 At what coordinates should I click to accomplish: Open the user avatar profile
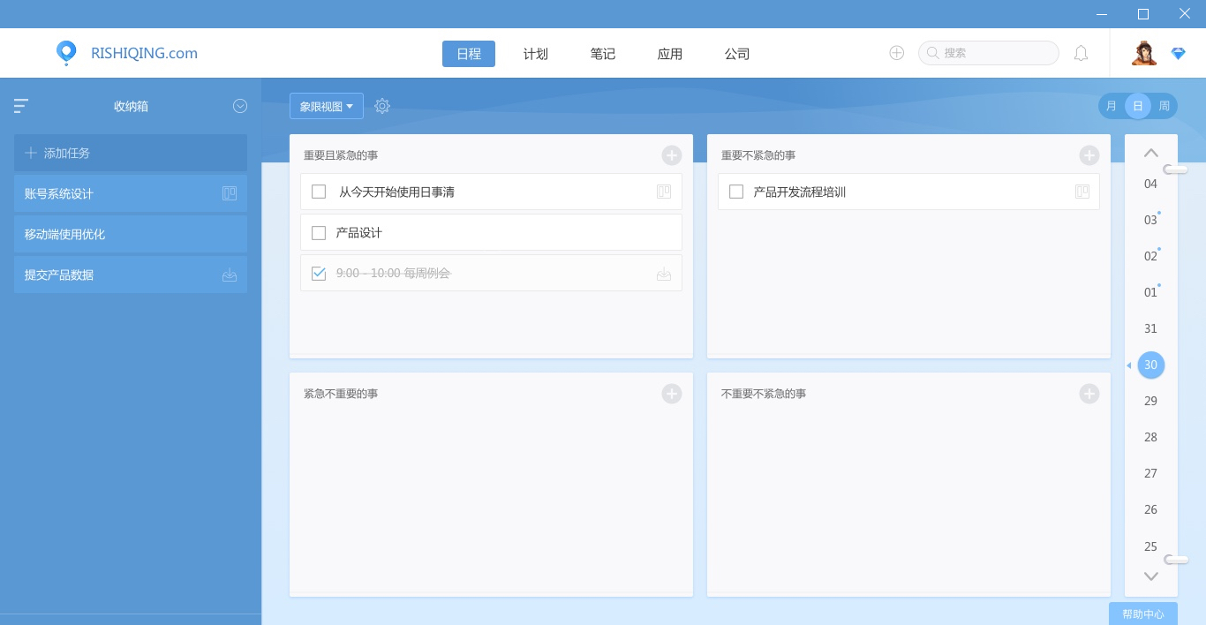[x=1144, y=53]
